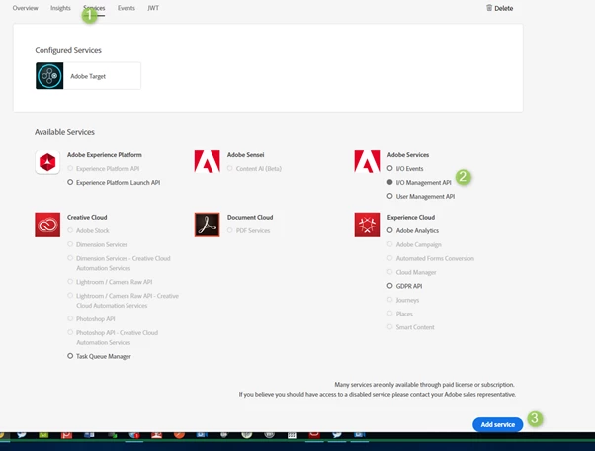Viewport: 595px width, 451px height.
Task: Open the JWT tab
Action: tap(153, 8)
